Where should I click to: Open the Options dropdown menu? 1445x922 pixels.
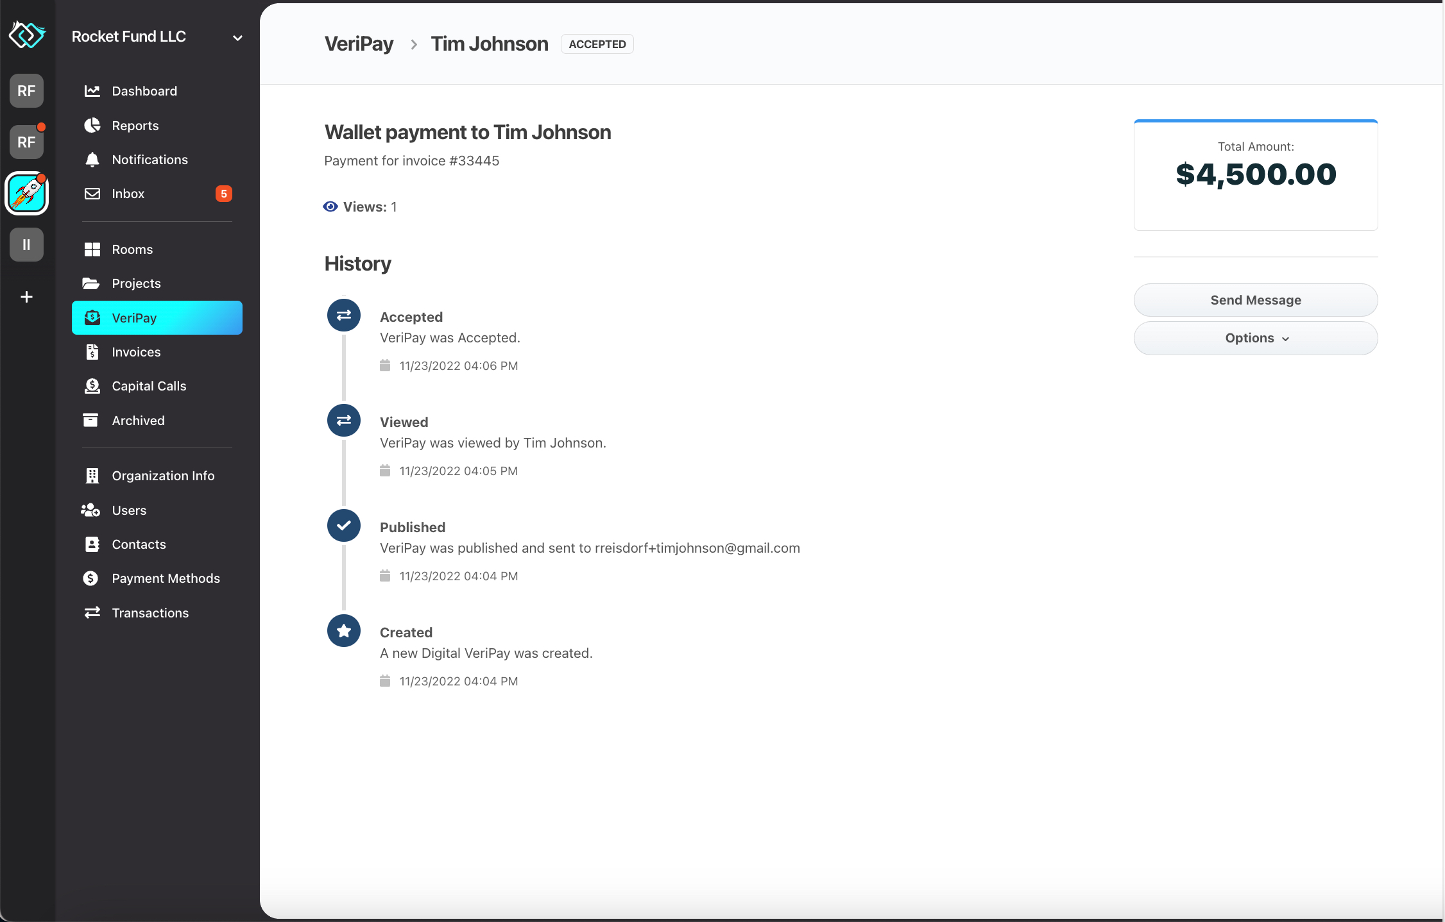coord(1255,338)
